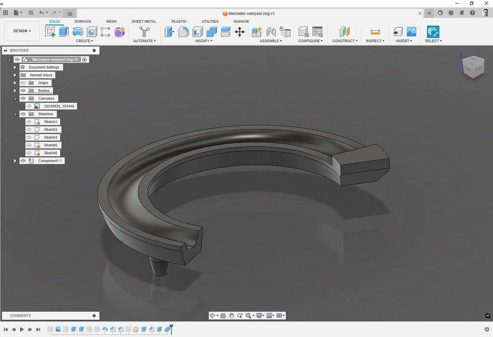Expand the COMMENTS panel

[94, 316]
